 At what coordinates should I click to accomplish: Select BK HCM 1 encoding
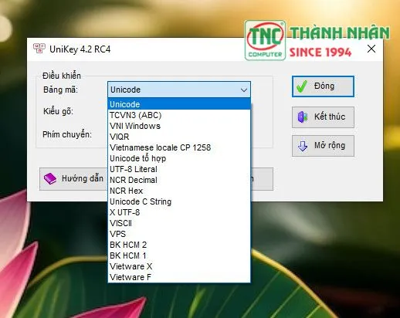[x=179, y=255]
